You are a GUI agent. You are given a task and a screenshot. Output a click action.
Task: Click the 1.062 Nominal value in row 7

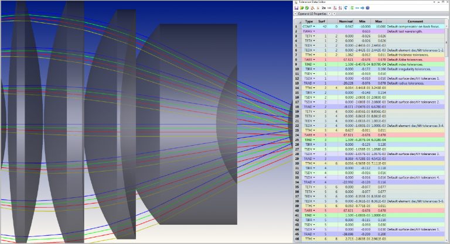click(349, 55)
